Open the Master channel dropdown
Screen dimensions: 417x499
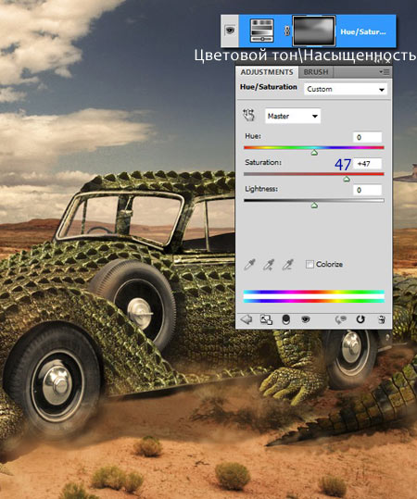click(293, 116)
